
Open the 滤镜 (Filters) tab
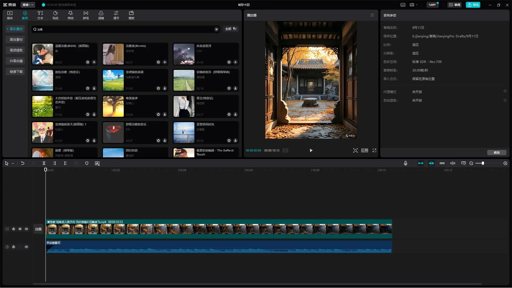[x=101, y=15]
